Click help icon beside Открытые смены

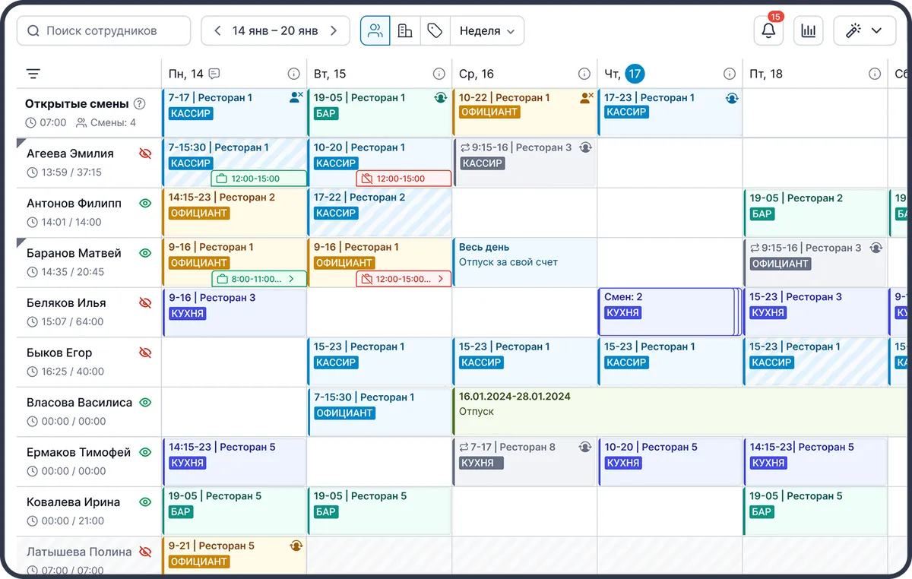click(x=139, y=104)
